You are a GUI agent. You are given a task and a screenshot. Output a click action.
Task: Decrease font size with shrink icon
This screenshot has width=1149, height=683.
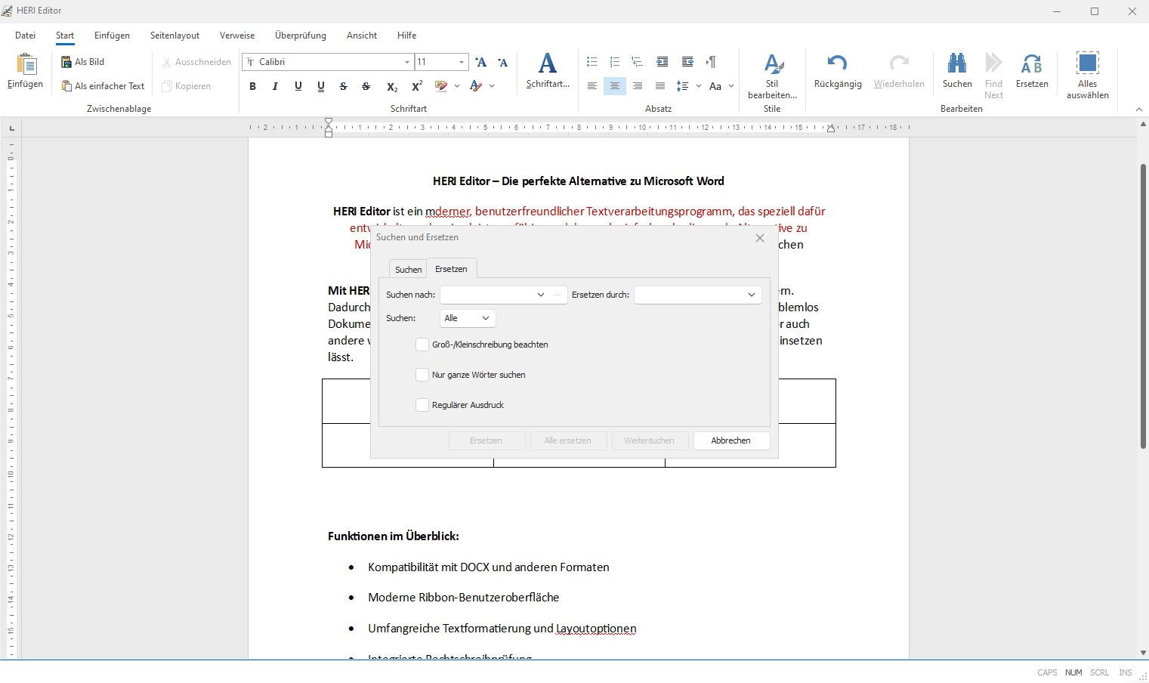tap(503, 62)
